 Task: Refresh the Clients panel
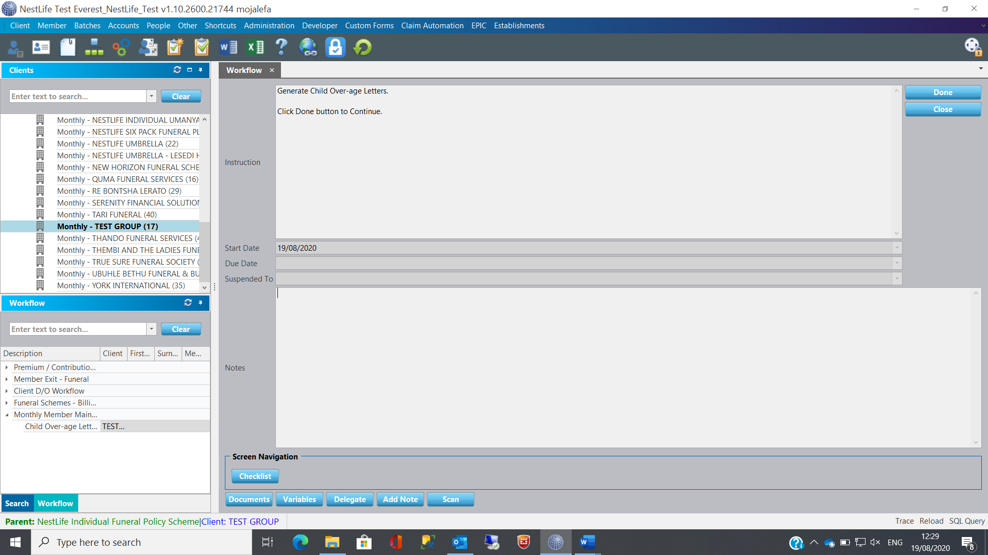177,70
